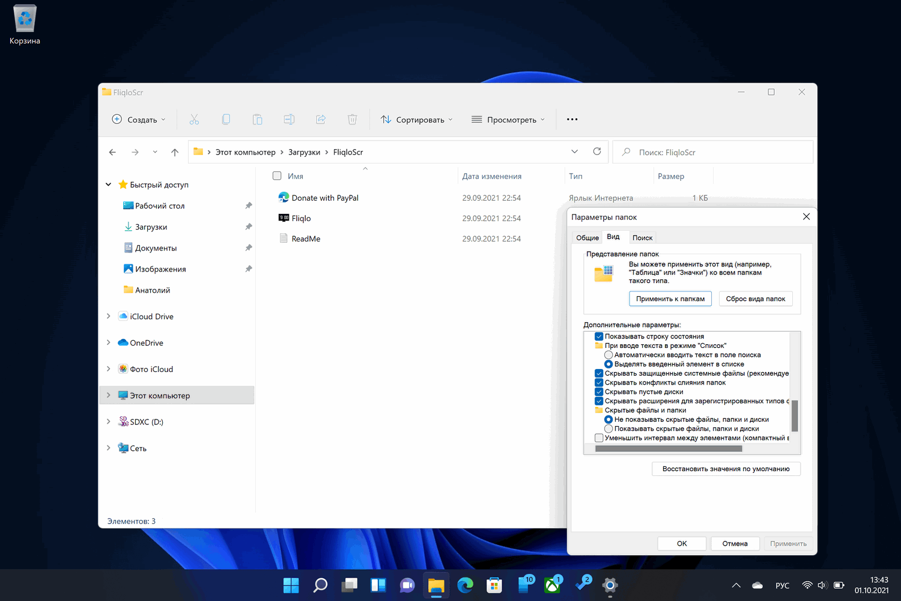901x601 pixels.
Task: Uncheck 'Скрывать пустые диски' option
Action: (x=599, y=392)
